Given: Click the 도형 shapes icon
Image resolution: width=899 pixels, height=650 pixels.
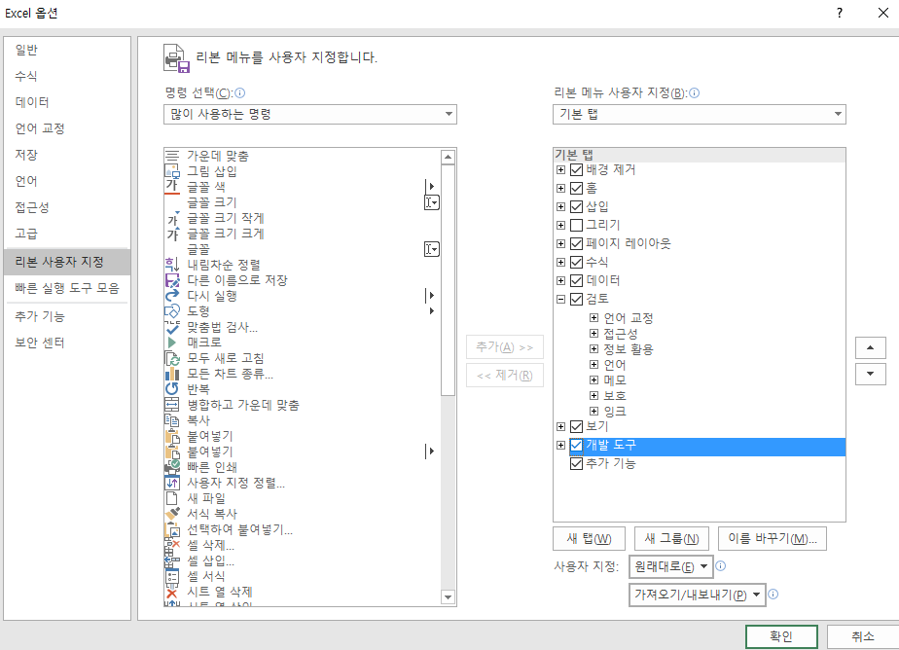Looking at the screenshot, I should 172,311.
